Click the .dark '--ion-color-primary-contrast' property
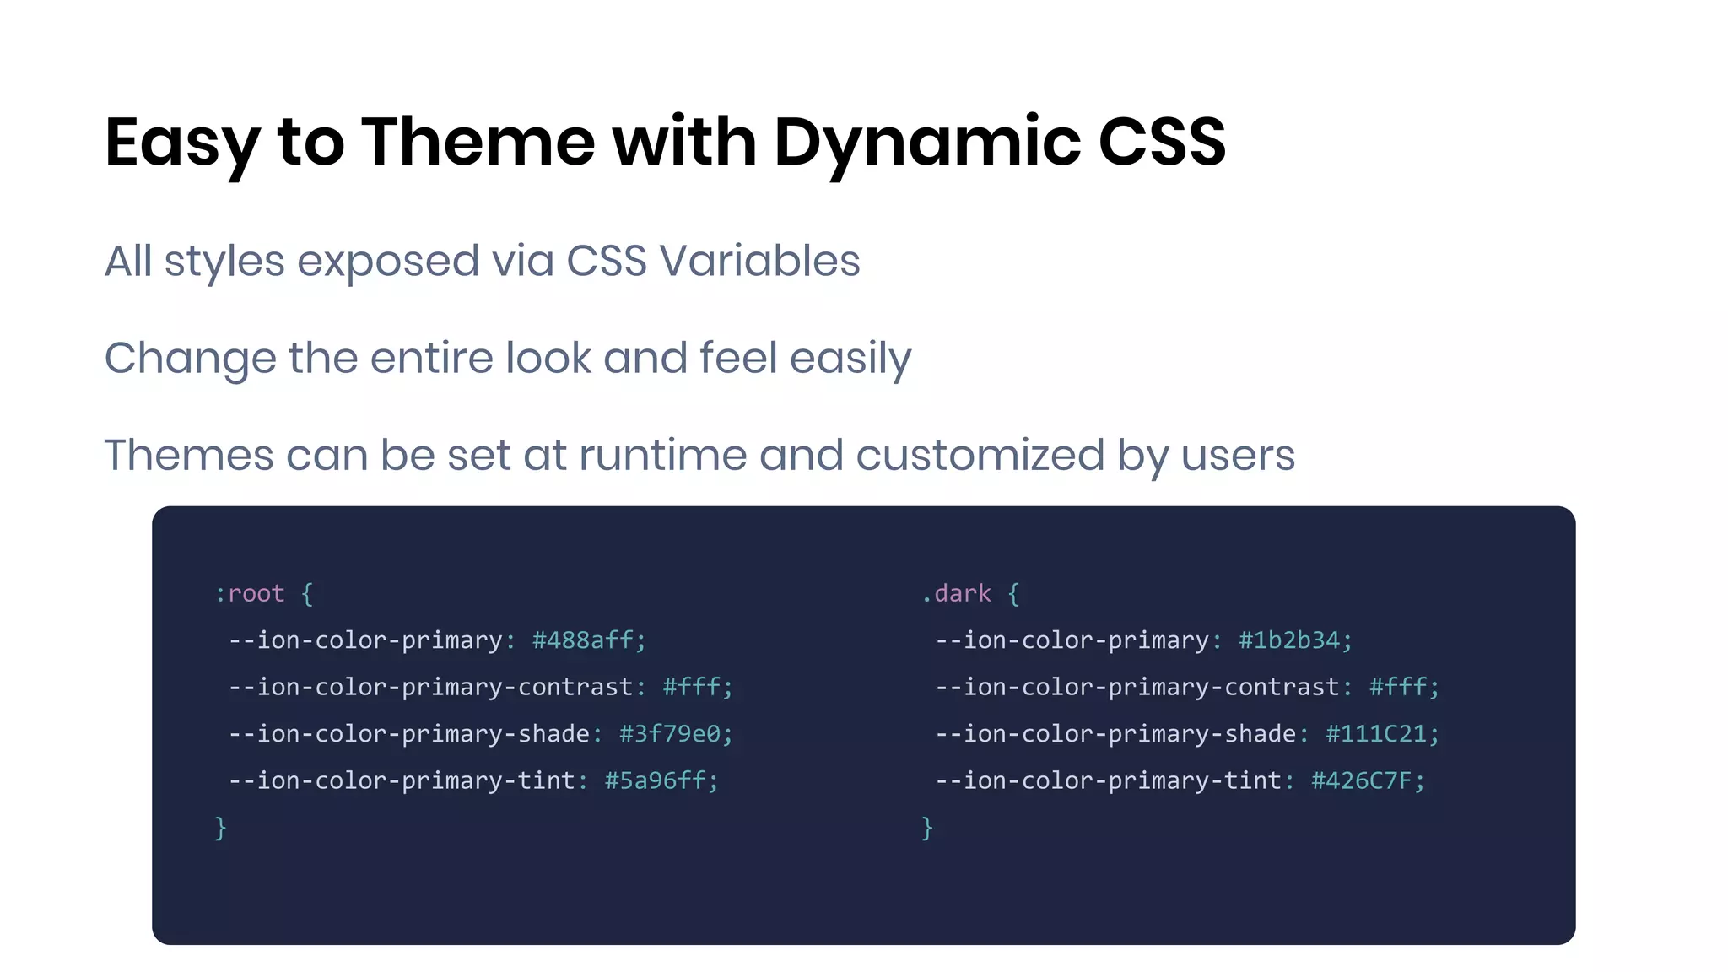Image resolution: width=1728 pixels, height=972 pixels. (x=1137, y=688)
